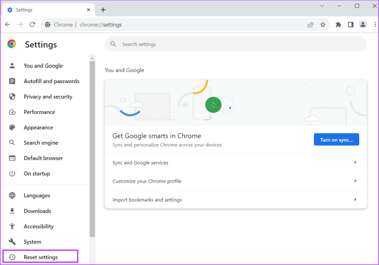Select Appearance in the sidebar

tap(38, 127)
